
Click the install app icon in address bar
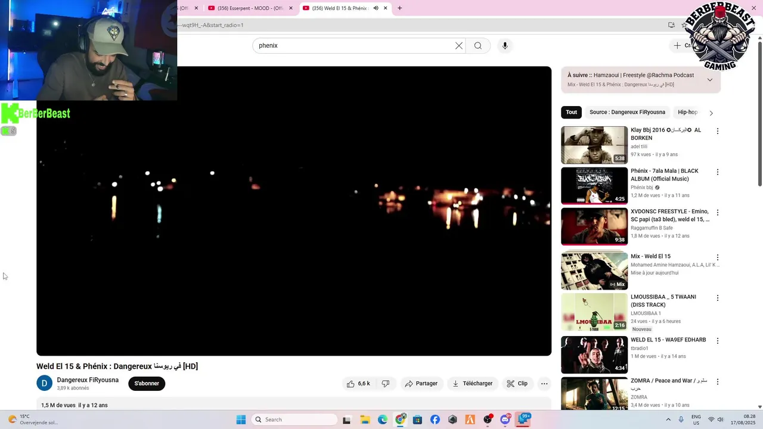pyautogui.click(x=671, y=25)
